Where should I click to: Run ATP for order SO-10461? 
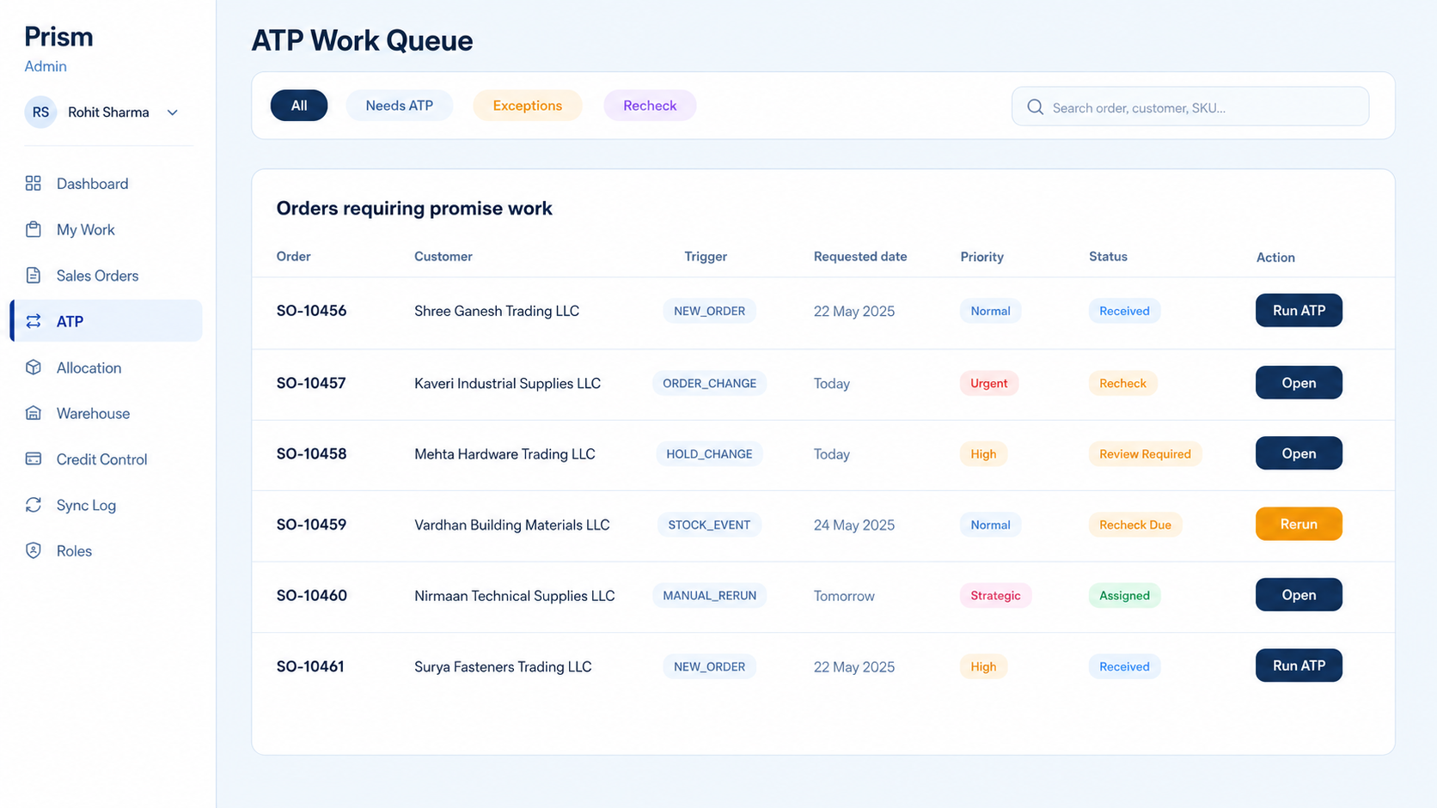pyautogui.click(x=1299, y=665)
